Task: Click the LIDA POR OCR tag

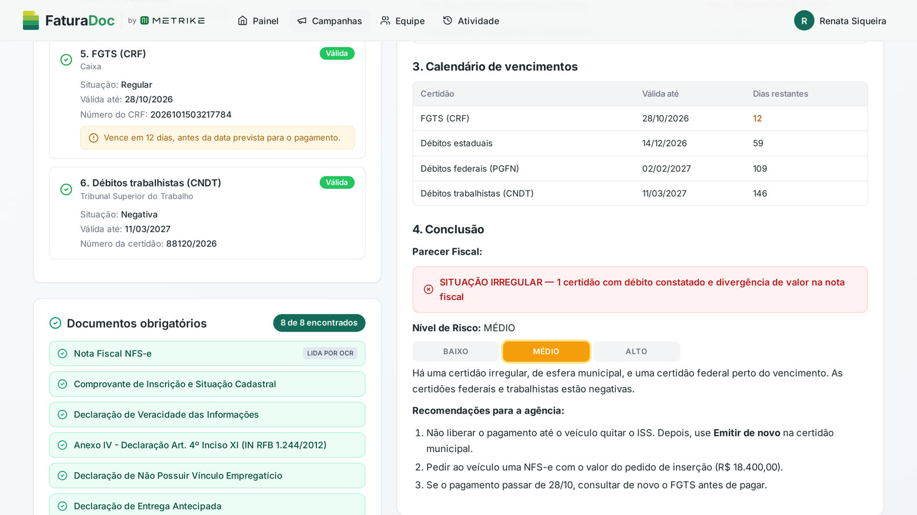Action: tap(330, 353)
